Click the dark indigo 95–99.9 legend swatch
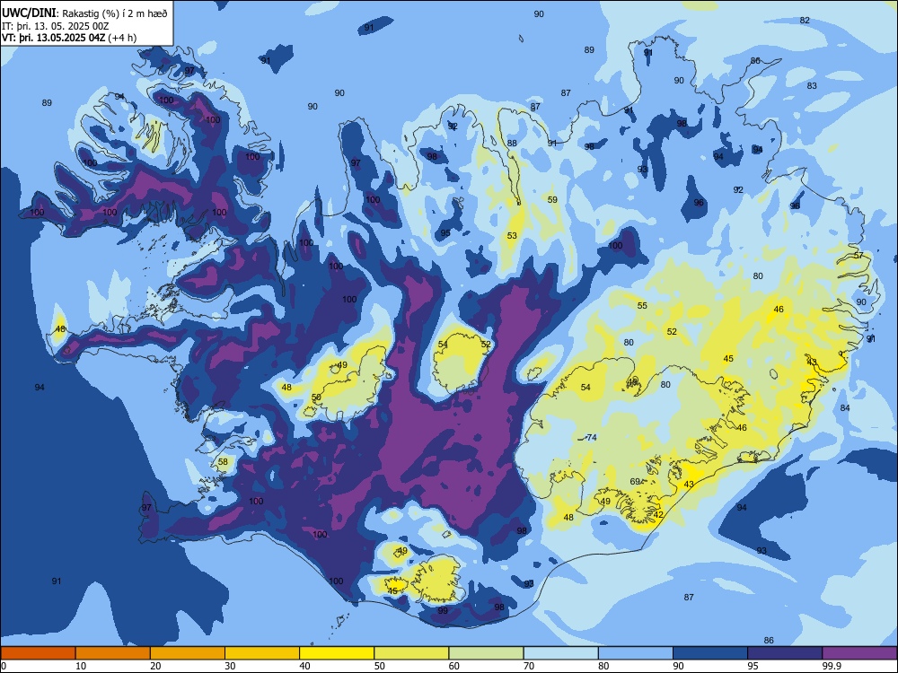The image size is (898, 673). point(785,653)
